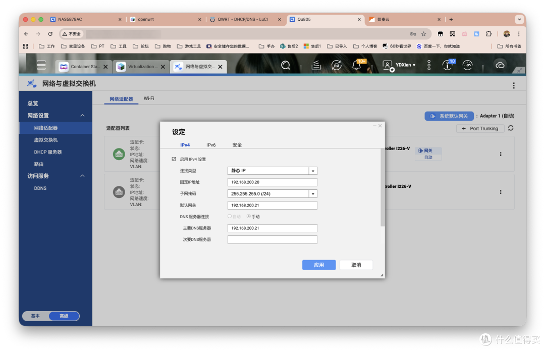Open the notifications bell icon

[x=357, y=65]
